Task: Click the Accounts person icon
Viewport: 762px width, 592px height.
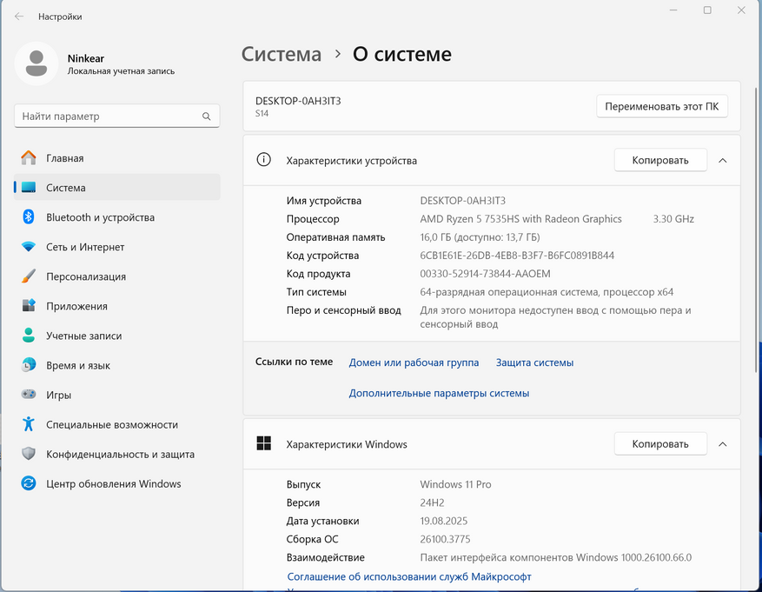Action: pyautogui.click(x=29, y=336)
